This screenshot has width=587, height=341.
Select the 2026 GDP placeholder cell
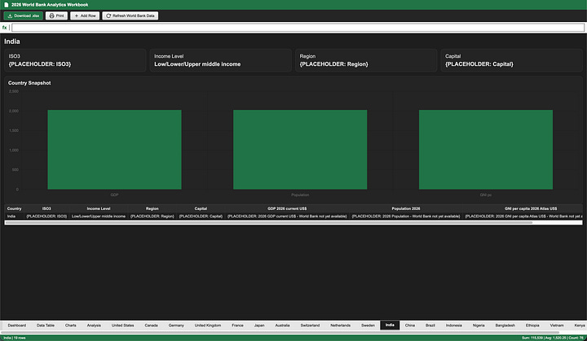(x=287, y=216)
